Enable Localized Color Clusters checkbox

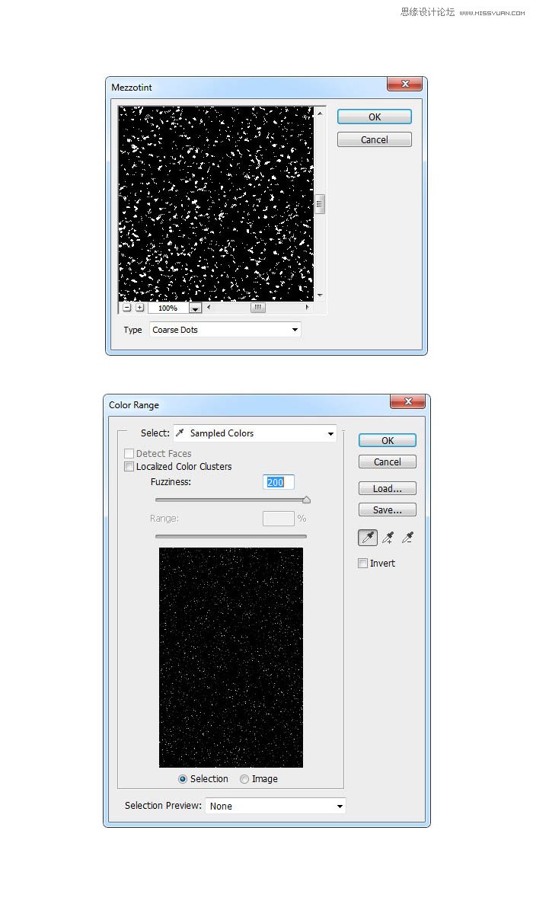click(129, 467)
